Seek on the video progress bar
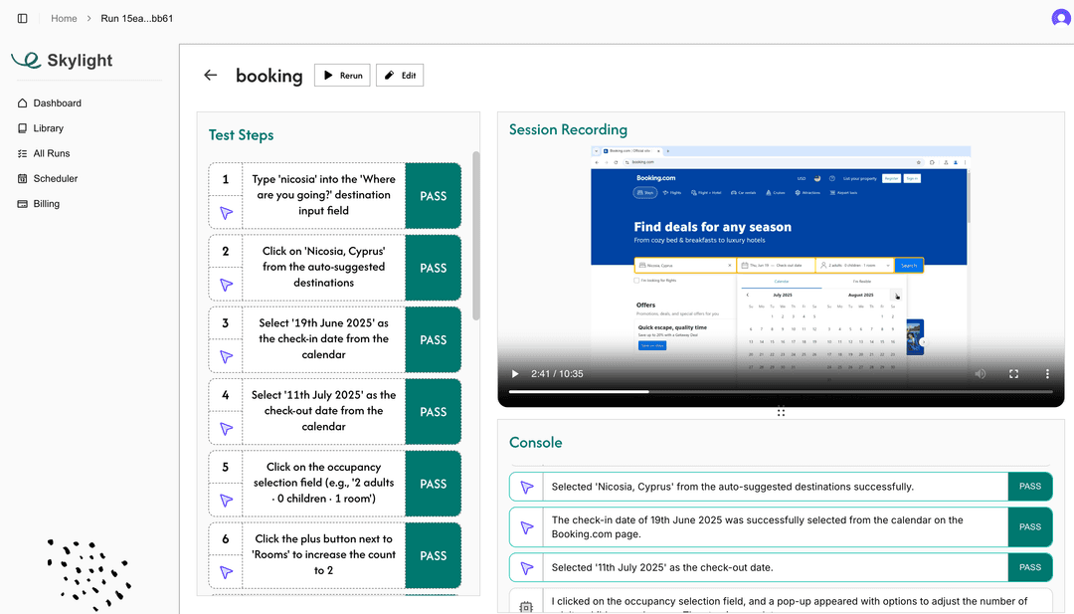This screenshot has width=1074, height=614. click(781, 392)
